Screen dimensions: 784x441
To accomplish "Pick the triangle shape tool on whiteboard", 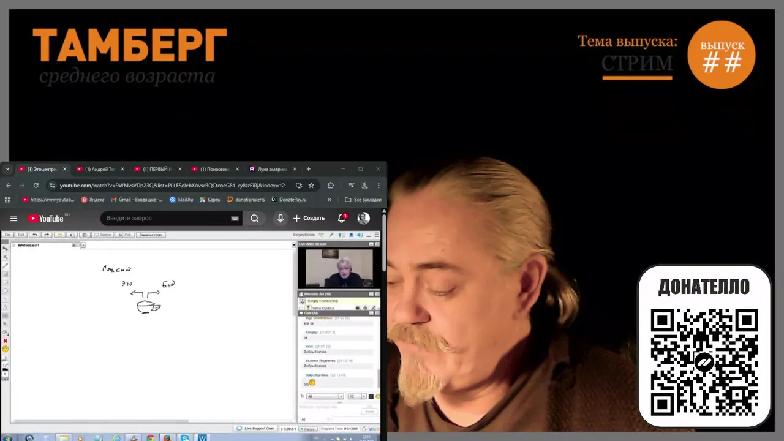I will click(5, 307).
